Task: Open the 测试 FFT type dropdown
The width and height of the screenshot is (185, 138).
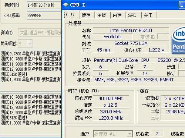Action: pos(40,32)
